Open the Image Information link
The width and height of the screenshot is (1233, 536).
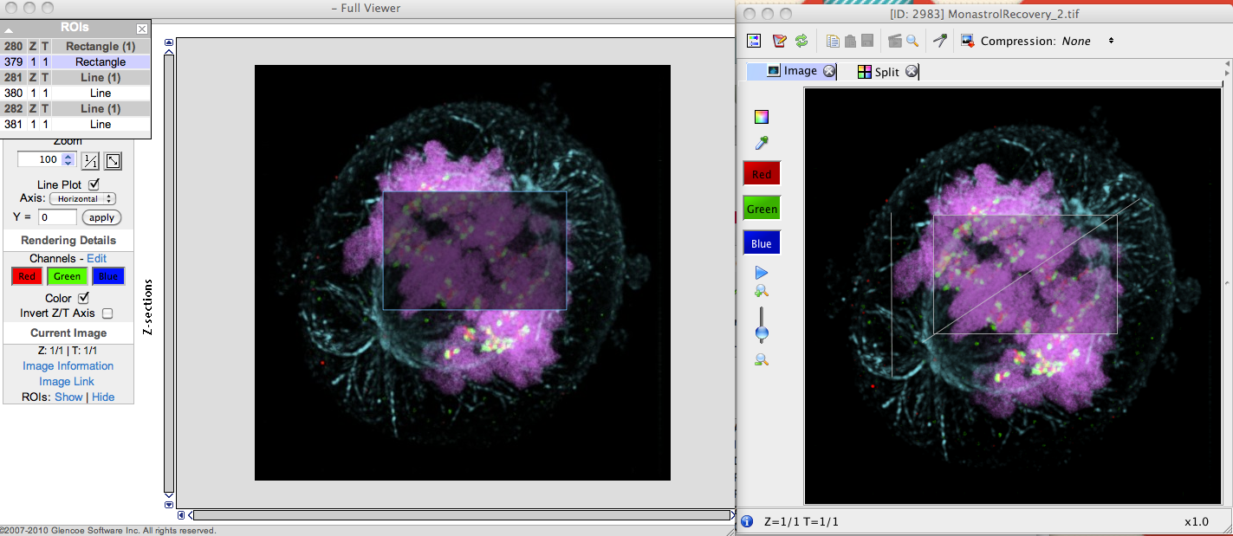[68, 365]
